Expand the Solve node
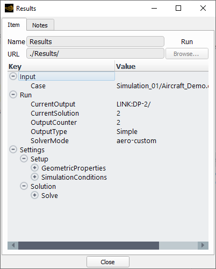This screenshot has width=216, height=269. pyautogui.click(x=34, y=195)
